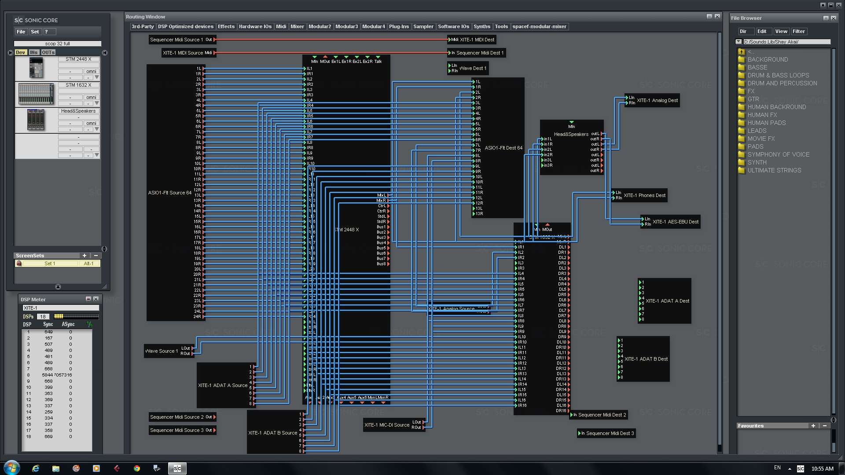
Task: Click the omni field of STM 1632 X
Action: coord(91,97)
